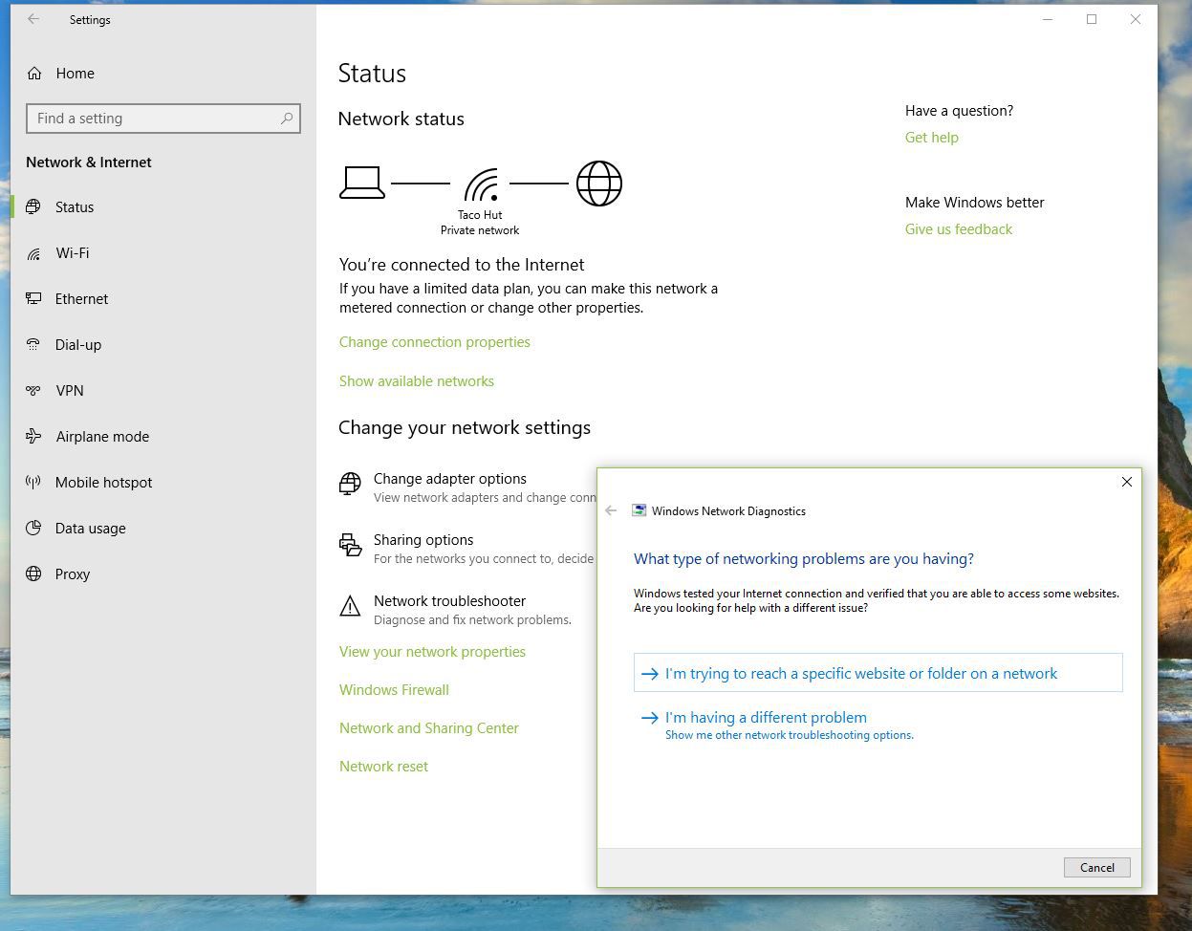Click Show available networks link
This screenshot has height=931, width=1192.
coord(416,381)
